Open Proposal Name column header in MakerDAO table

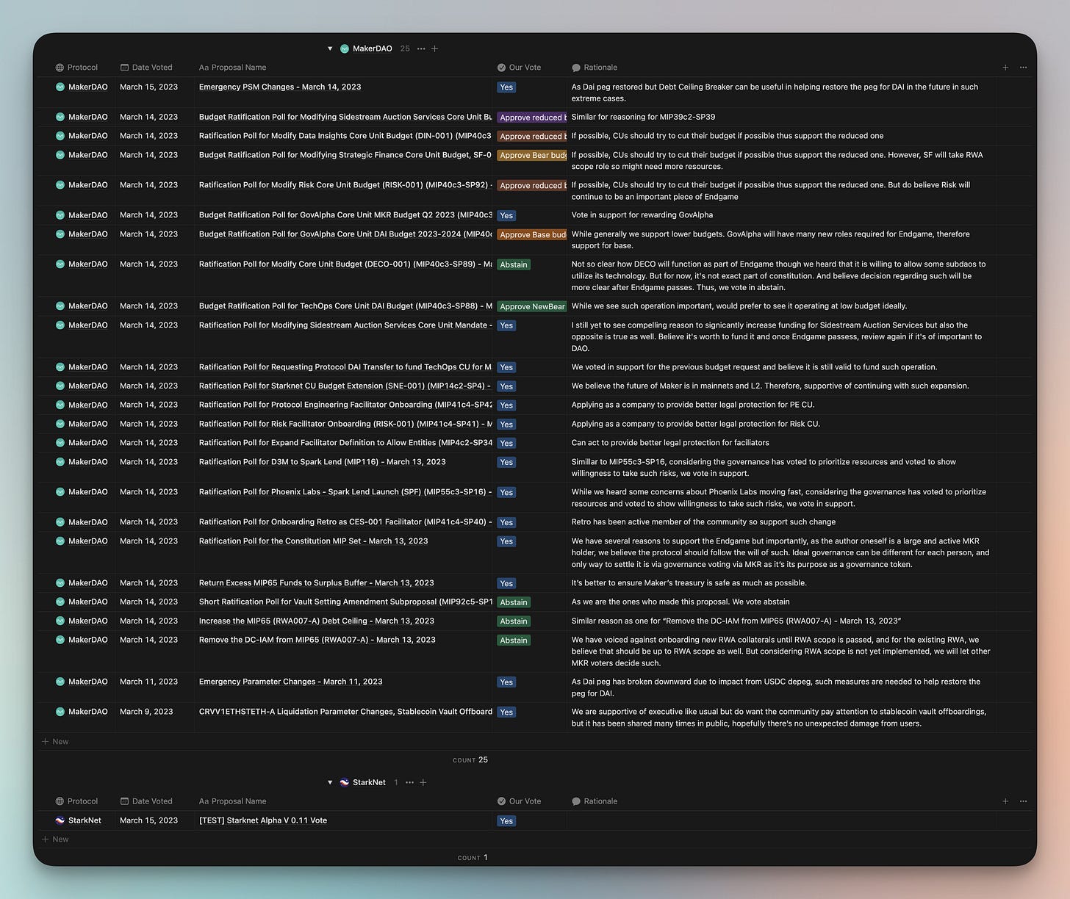(232, 68)
